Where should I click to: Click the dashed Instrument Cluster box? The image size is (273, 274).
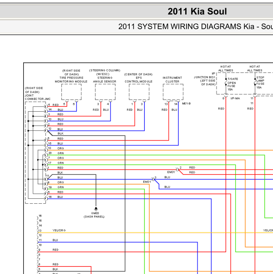[173, 92]
